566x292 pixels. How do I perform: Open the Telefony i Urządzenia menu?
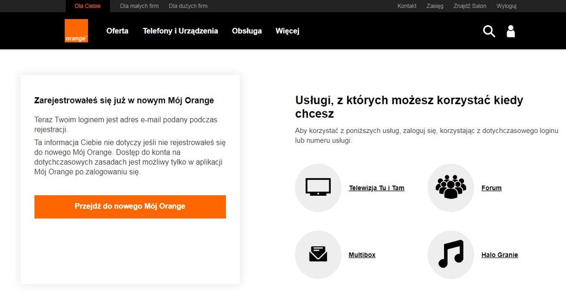coord(180,31)
